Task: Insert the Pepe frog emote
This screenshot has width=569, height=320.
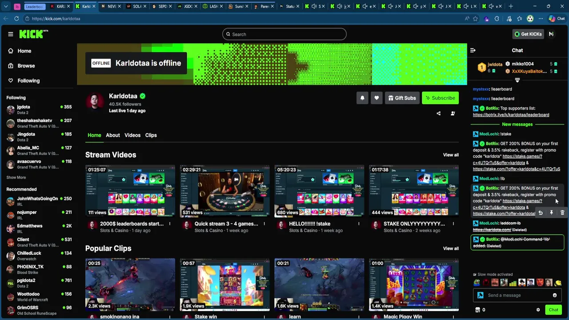Action: pos(477,283)
